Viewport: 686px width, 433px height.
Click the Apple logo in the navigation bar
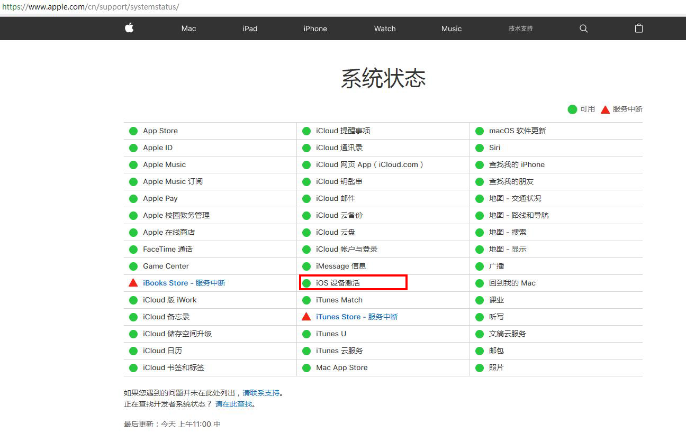[x=129, y=29]
